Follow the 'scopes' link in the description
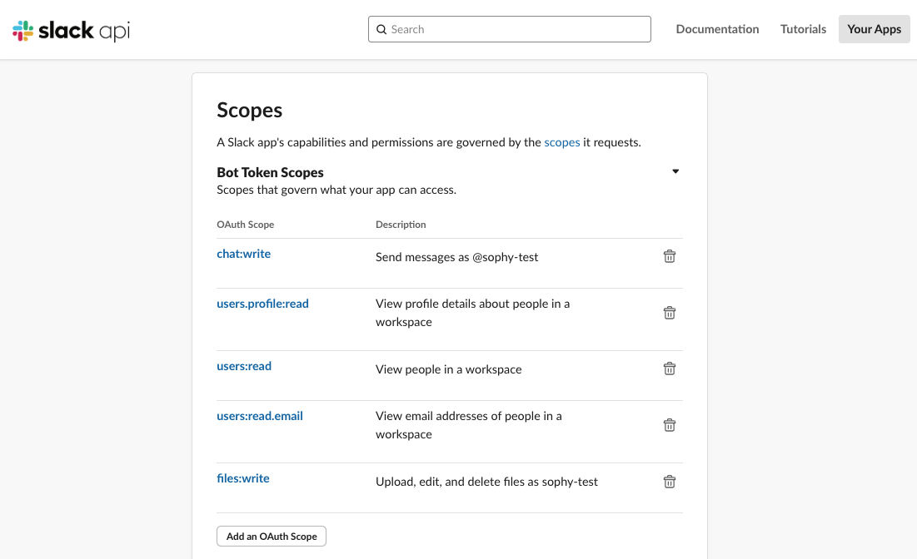The width and height of the screenshot is (917, 559). pyautogui.click(x=561, y=142)
